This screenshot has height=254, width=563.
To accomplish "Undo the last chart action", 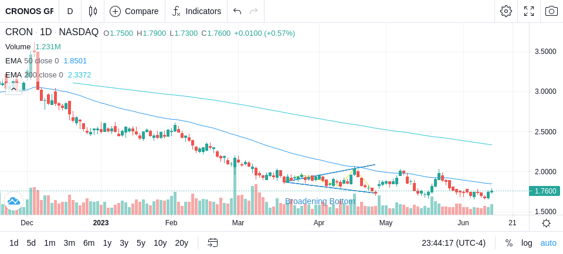I will click(237, 11).
